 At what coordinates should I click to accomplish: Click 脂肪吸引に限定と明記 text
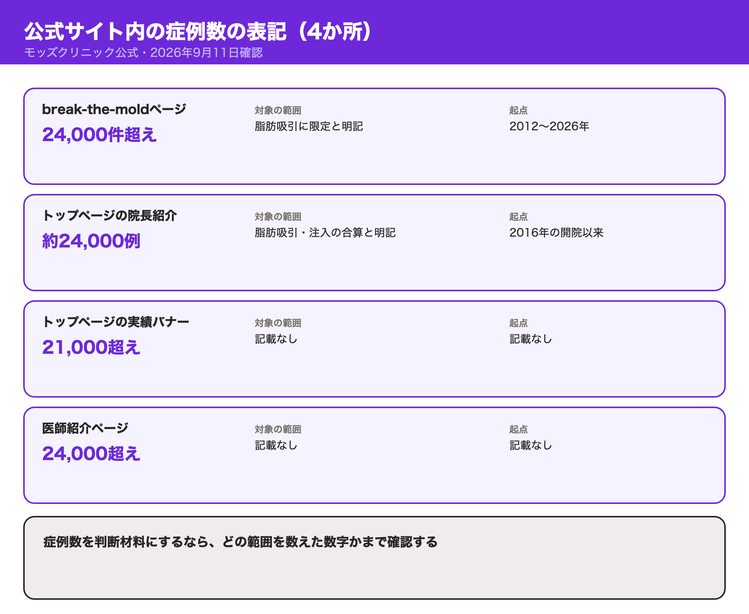click(x=309, y=126)
